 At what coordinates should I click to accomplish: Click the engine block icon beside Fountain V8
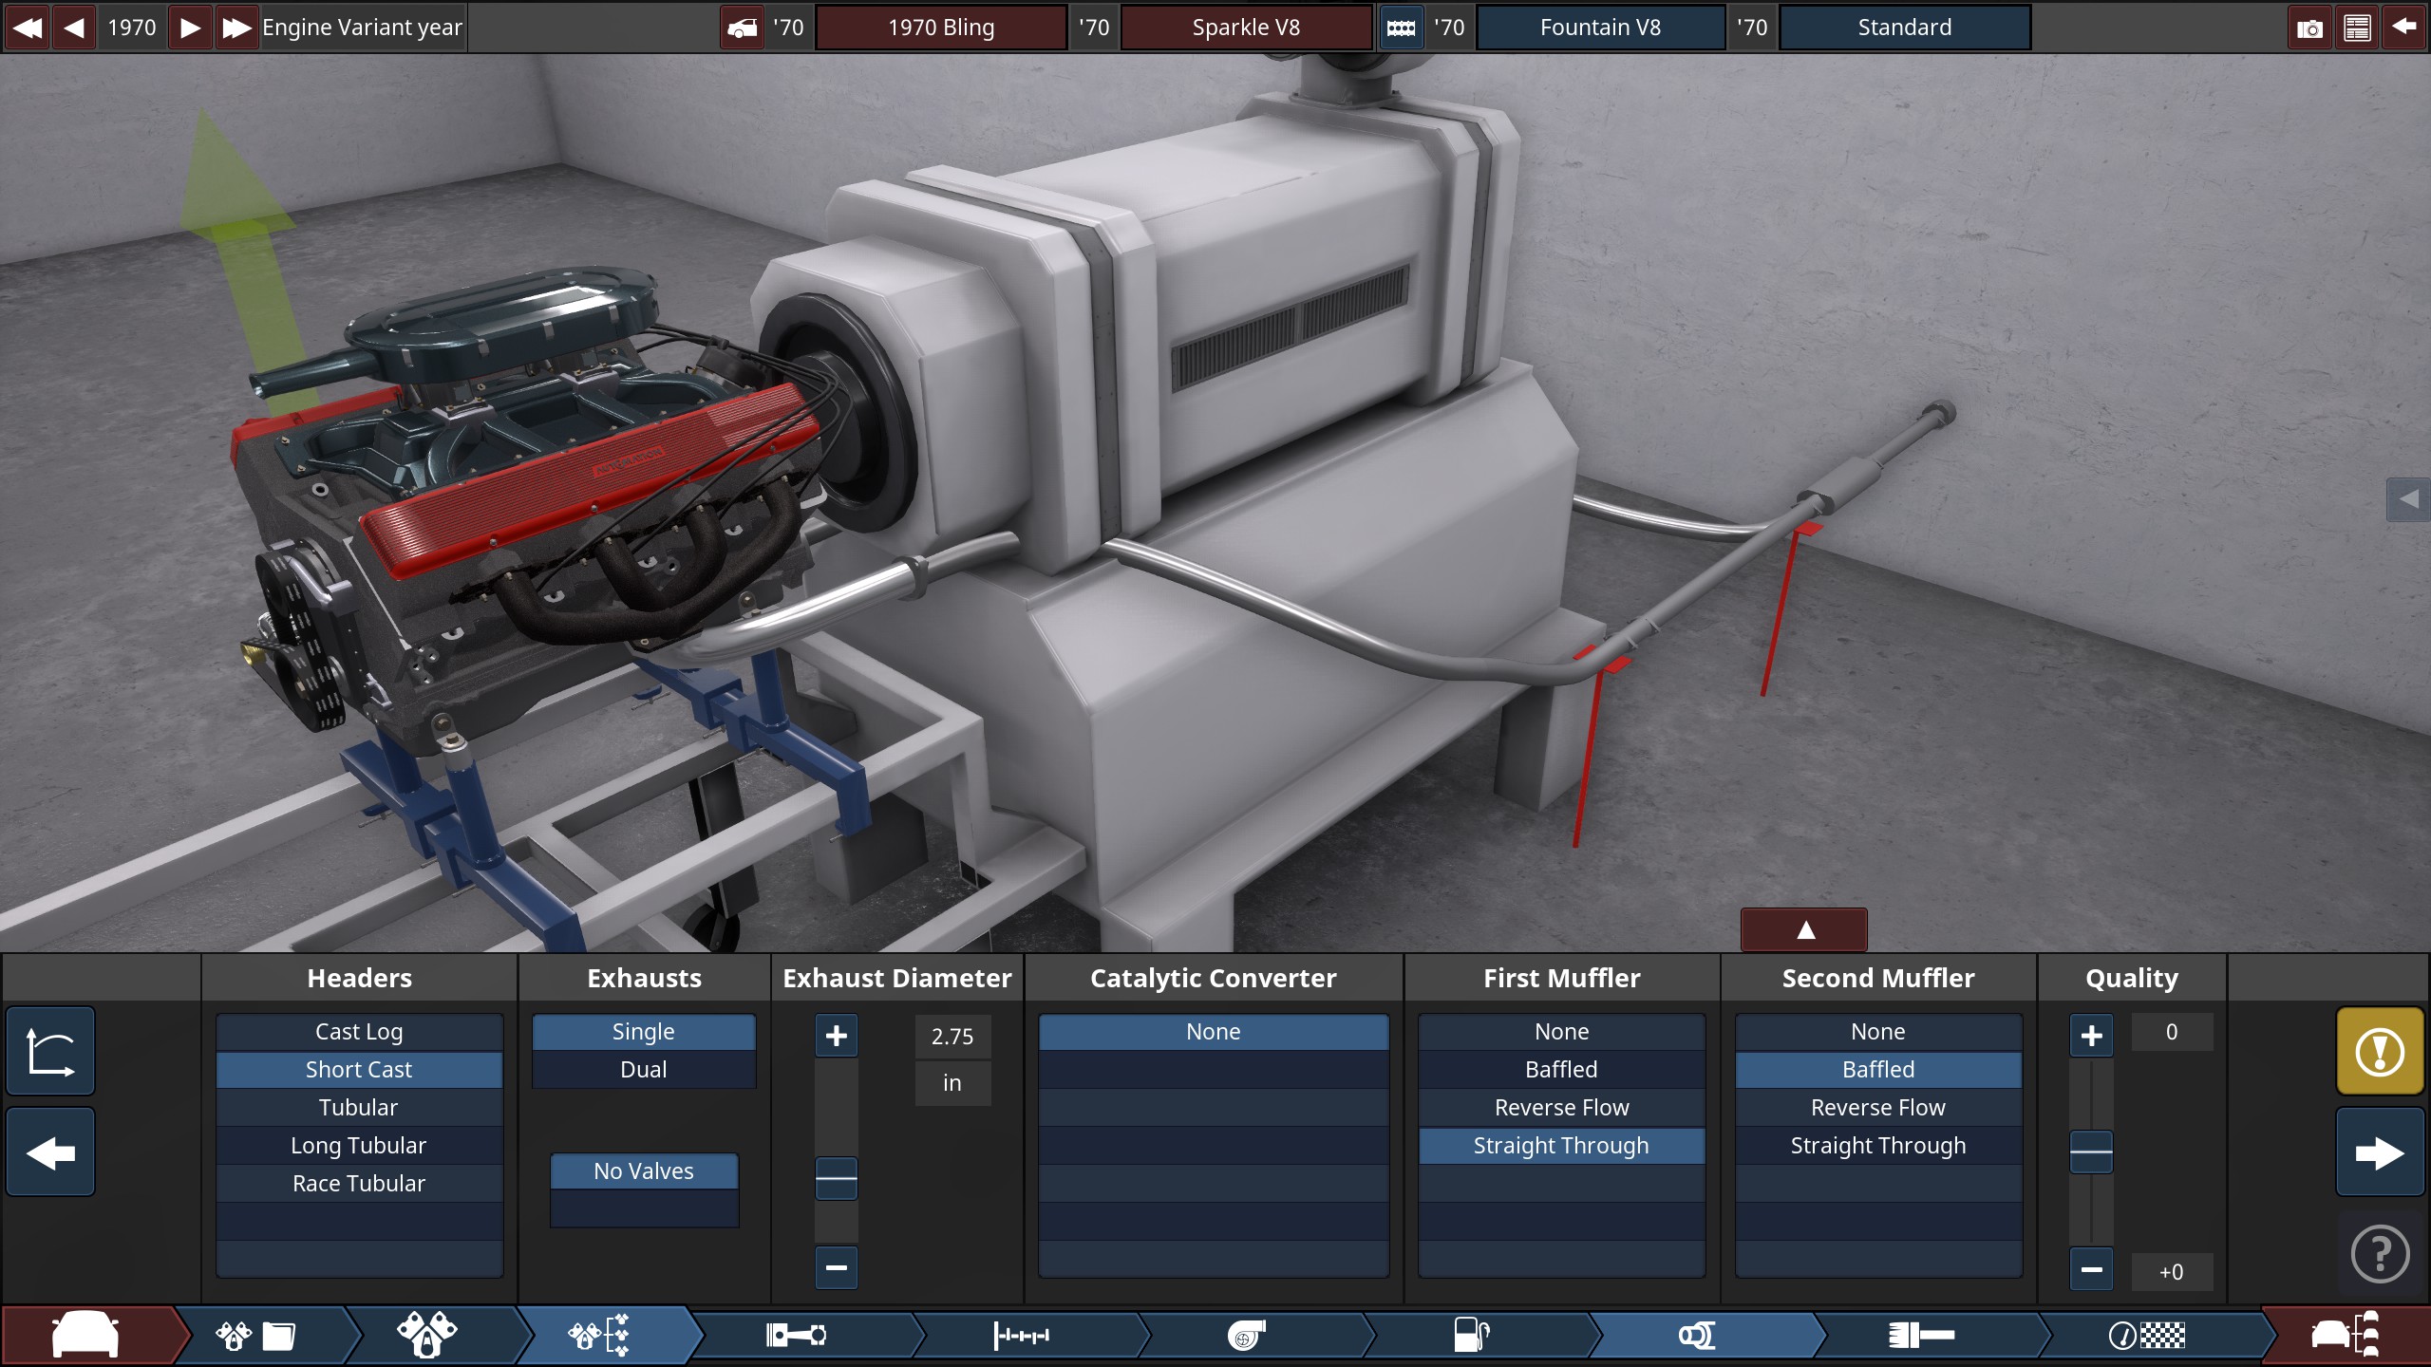[1401, 28]
